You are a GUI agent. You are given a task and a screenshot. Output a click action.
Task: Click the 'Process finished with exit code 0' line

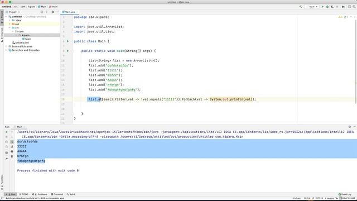pos(48,171)
